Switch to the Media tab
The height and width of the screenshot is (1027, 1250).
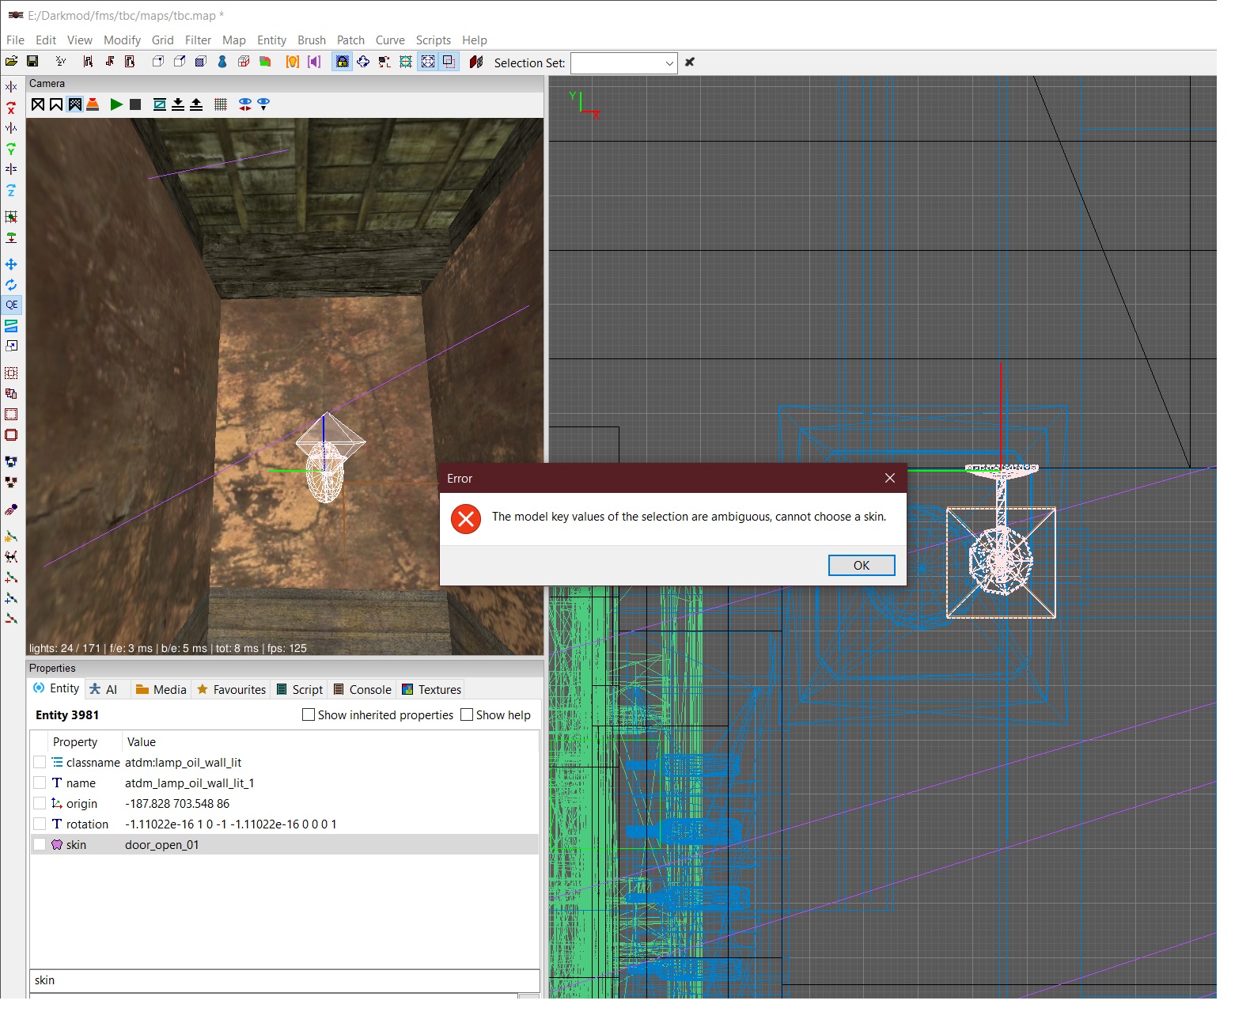tap(161, 689)
